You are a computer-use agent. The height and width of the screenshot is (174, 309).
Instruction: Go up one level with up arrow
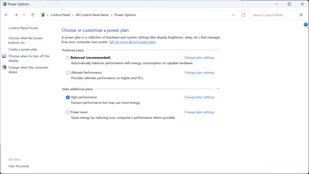point(33,15)
